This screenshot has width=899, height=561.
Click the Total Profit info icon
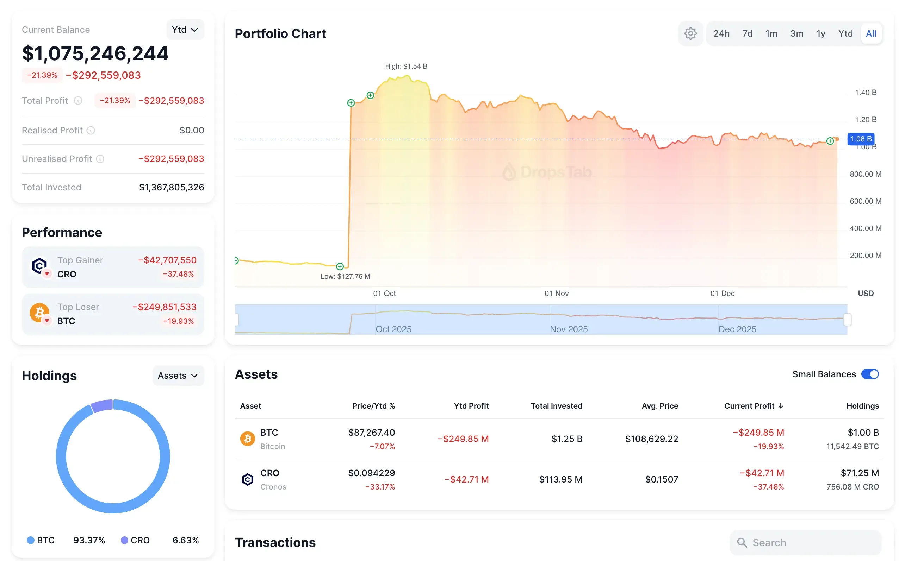[x=78, y=101]
